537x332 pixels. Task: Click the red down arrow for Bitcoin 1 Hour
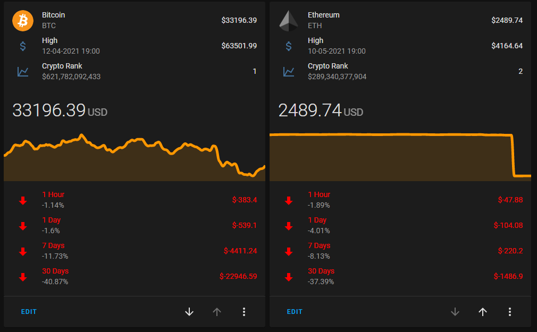click(x=23, y=201)
